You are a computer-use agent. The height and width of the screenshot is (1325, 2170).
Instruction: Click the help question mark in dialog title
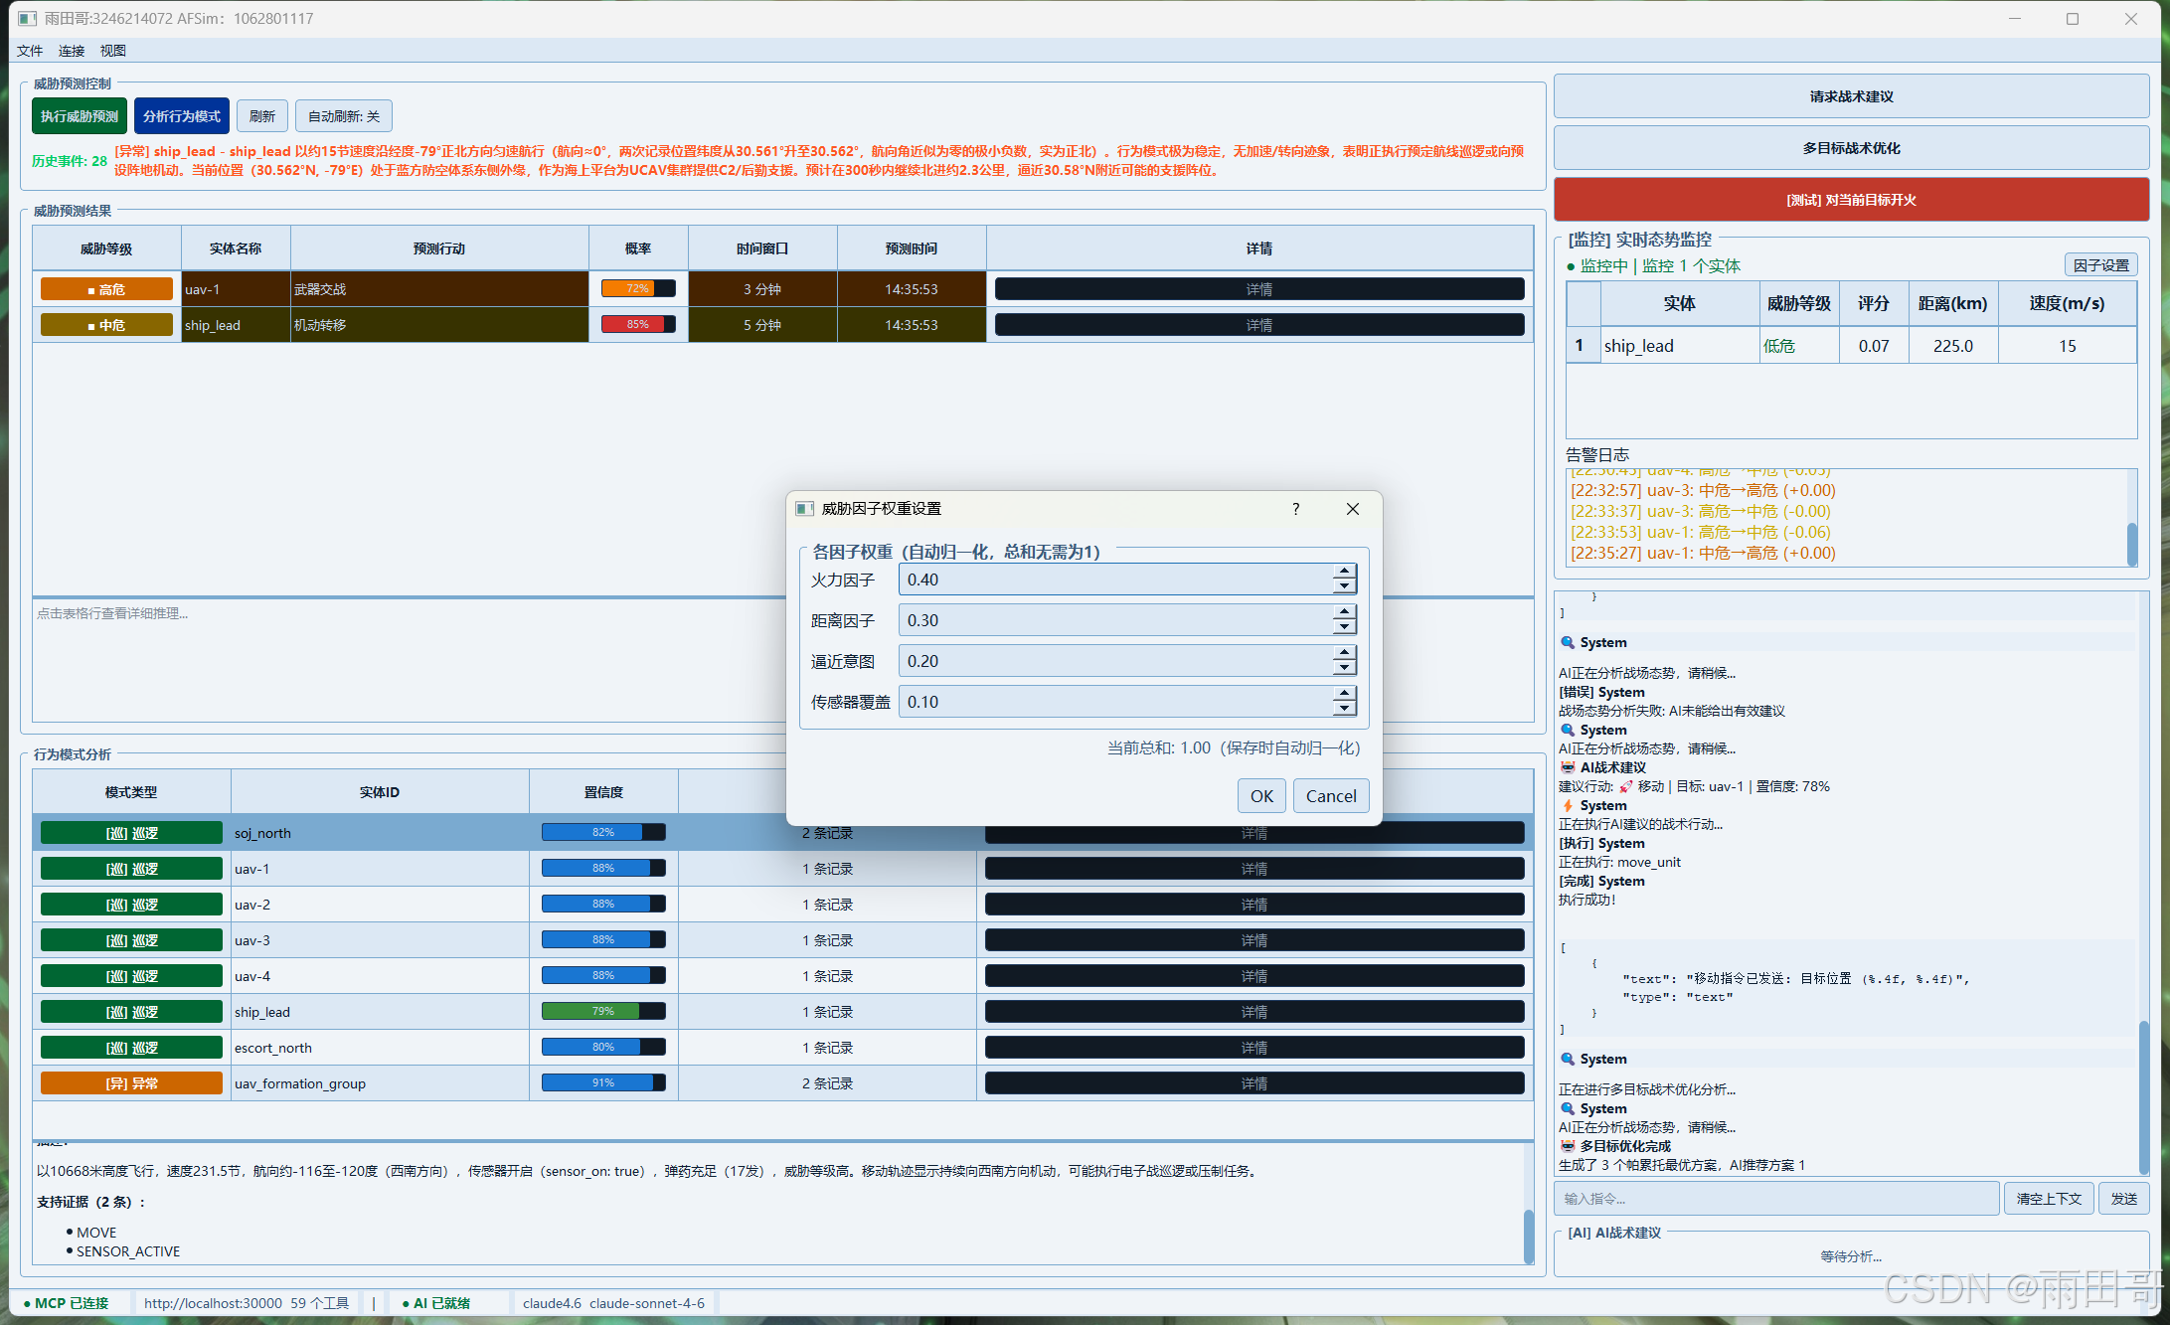[1295, 509]
